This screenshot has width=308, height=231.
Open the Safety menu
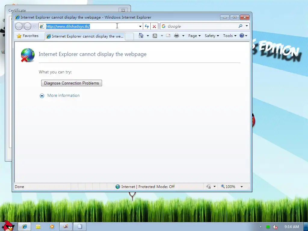[212, 36]
